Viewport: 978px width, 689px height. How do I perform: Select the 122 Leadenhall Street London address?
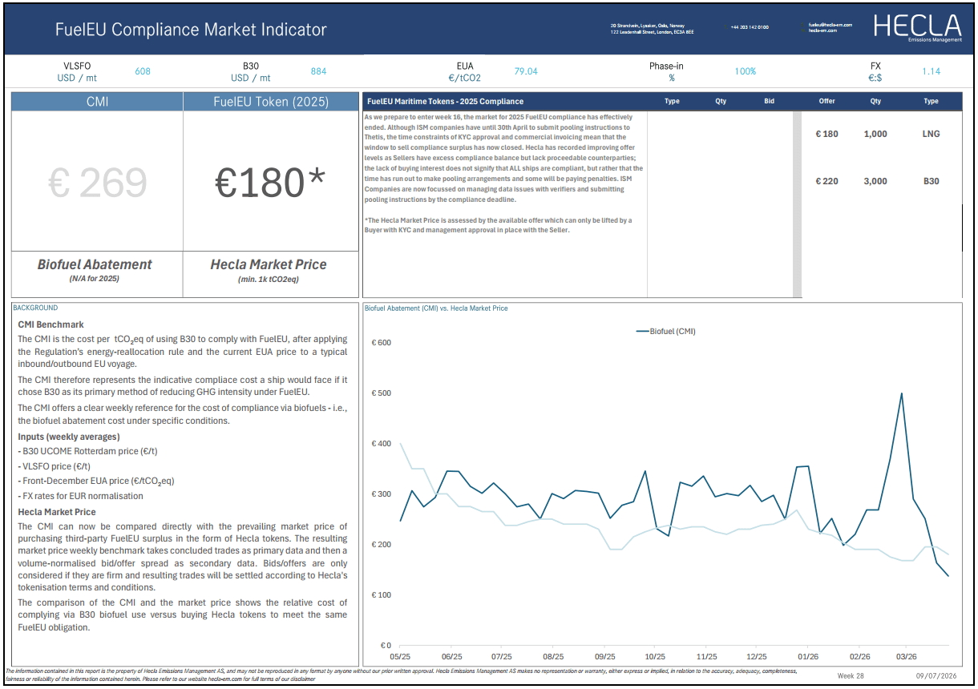(x=652, y=31)
